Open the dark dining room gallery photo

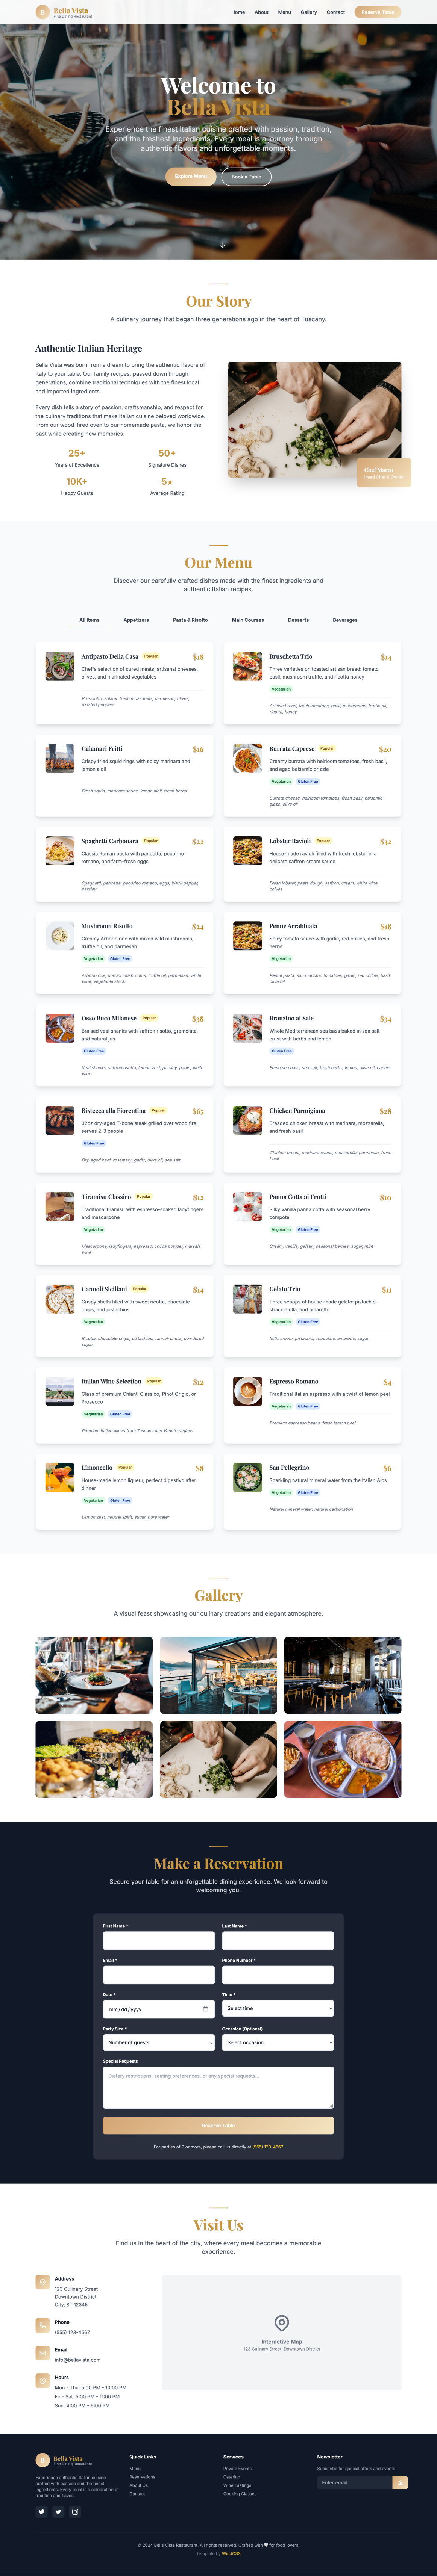[x=343, y=1675]
